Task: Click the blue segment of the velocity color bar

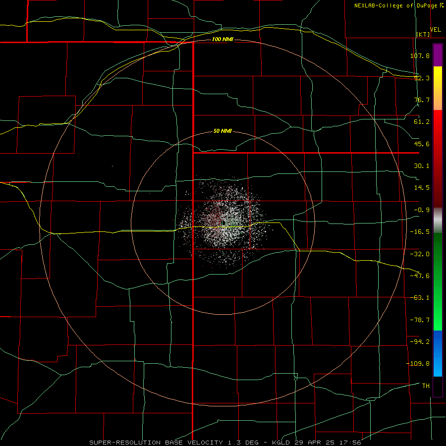Action: [438, 353]
